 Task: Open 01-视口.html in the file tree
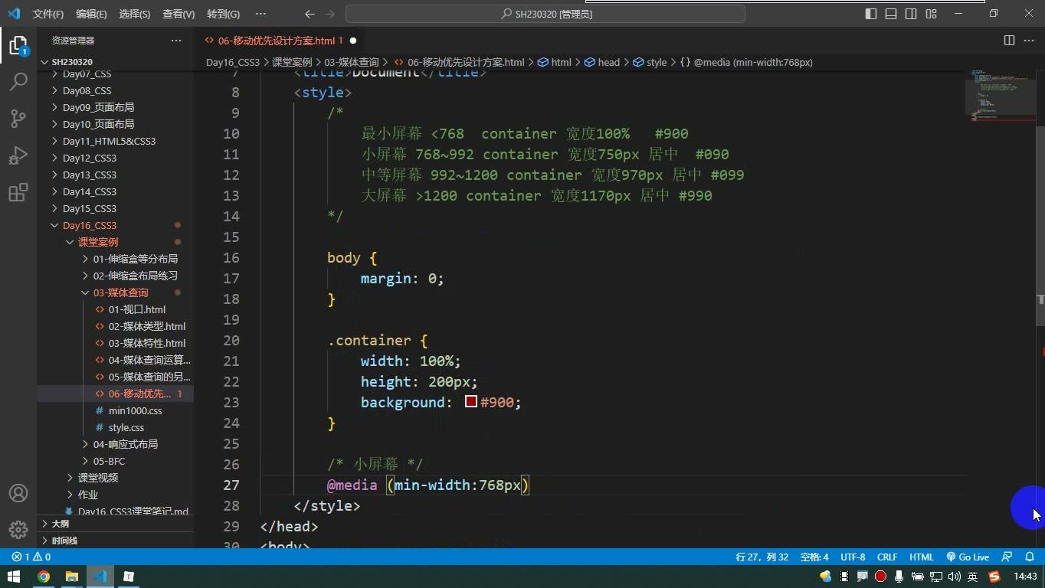point(136,309)
